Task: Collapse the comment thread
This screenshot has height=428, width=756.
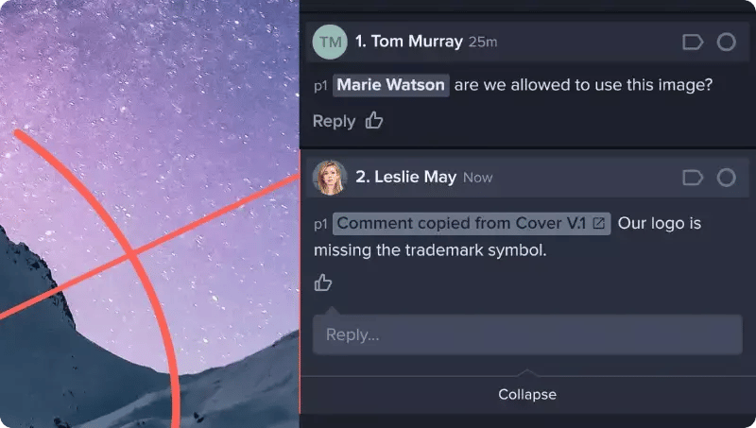Action: [527, 394]
